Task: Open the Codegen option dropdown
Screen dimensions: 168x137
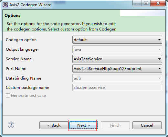Action: (x=117, y=40)
